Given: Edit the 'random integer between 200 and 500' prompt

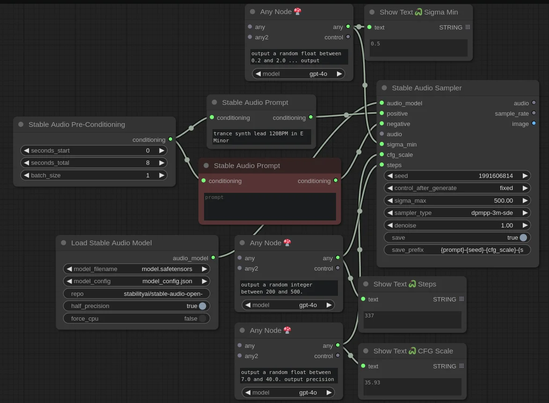Looking at the screenshot, I should click(289, 288).
